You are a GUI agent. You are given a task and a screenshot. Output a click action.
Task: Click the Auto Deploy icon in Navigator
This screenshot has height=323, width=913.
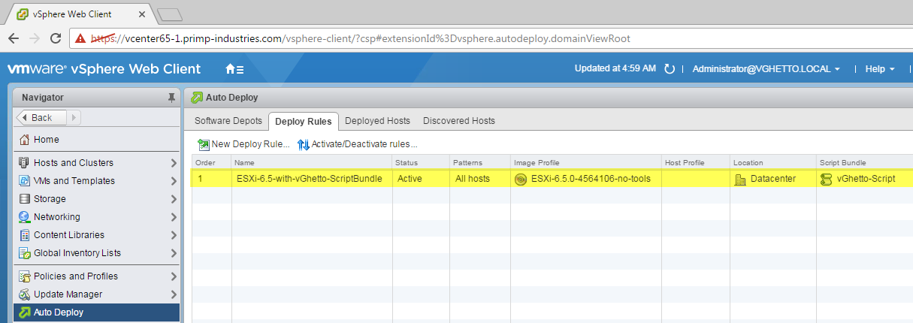(25, 312)
